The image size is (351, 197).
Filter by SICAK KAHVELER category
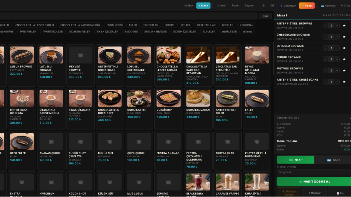coord(80,32)
